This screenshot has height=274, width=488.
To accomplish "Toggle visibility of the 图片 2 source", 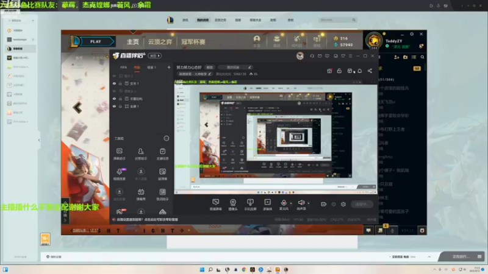I will (114, 76).
